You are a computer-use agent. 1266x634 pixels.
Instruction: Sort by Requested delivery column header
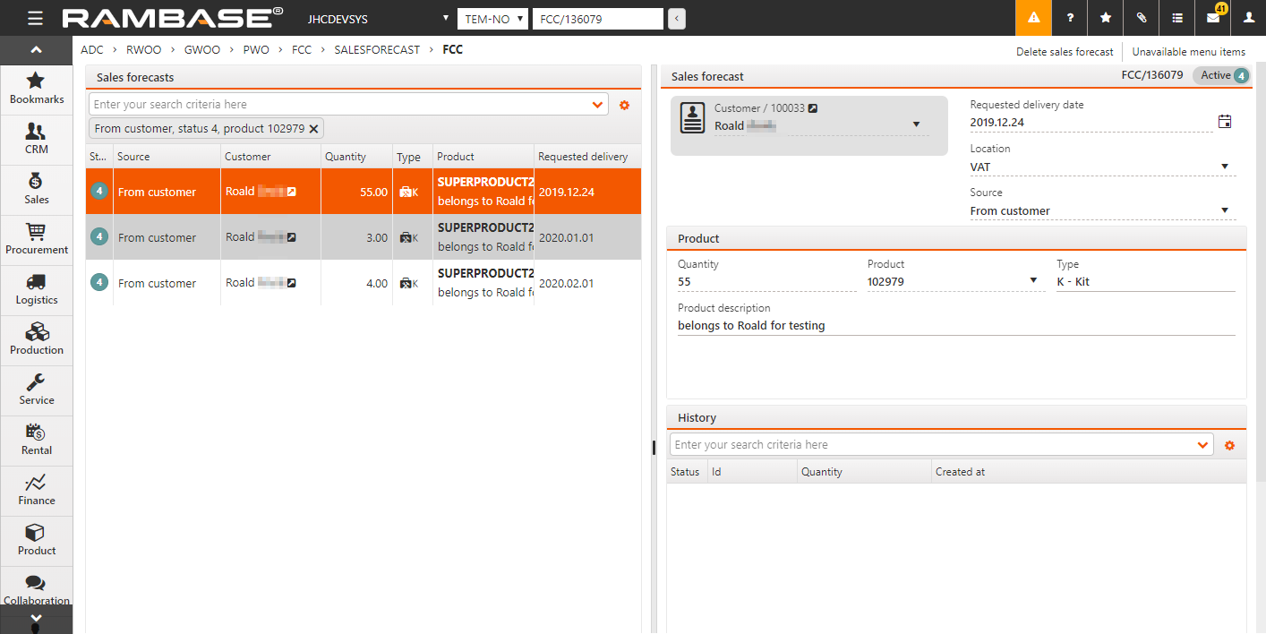point(587,157)
